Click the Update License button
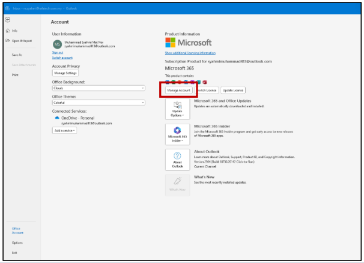Image resolution: width=364 pixels, height=263 pixels. pos(233,90)
